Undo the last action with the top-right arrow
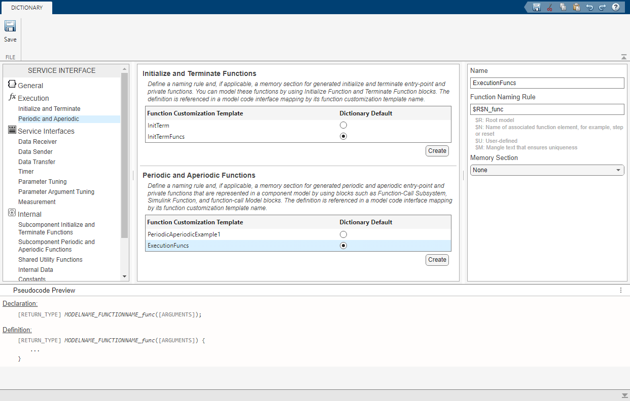Screen dimensions: 630x401 point(589,7)
